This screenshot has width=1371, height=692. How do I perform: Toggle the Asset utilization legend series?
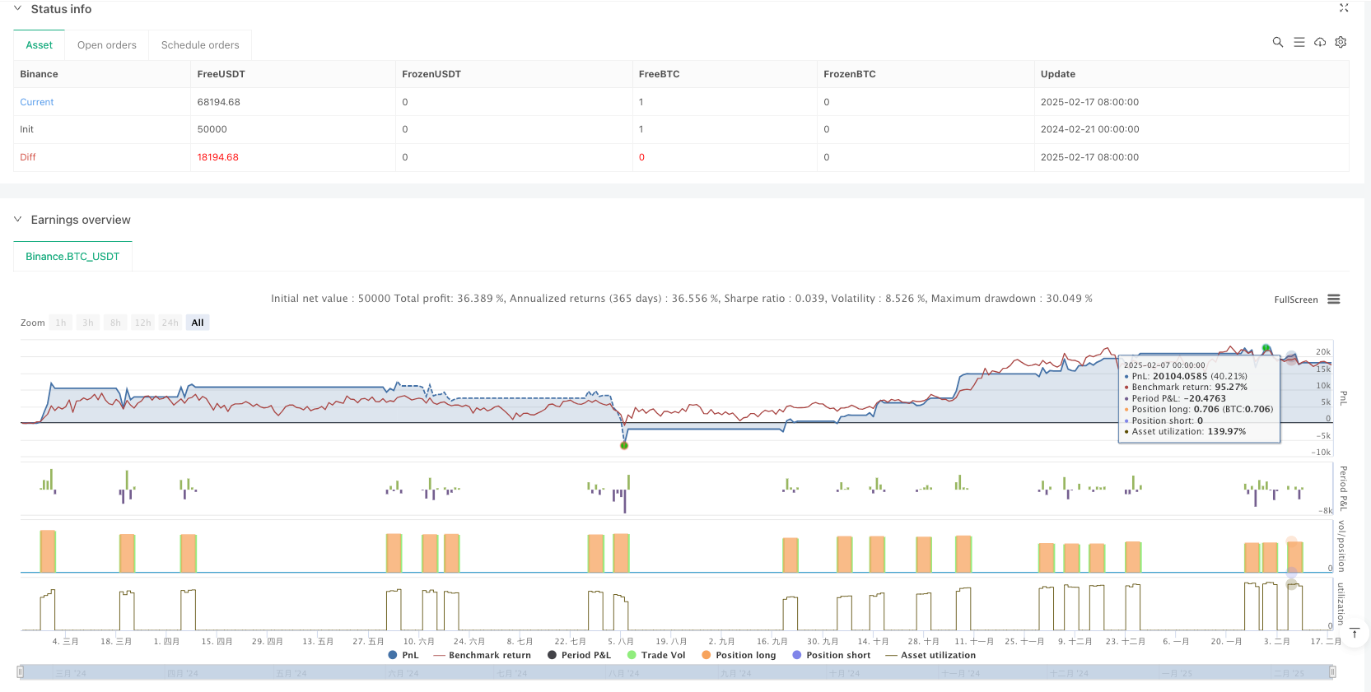930,655
